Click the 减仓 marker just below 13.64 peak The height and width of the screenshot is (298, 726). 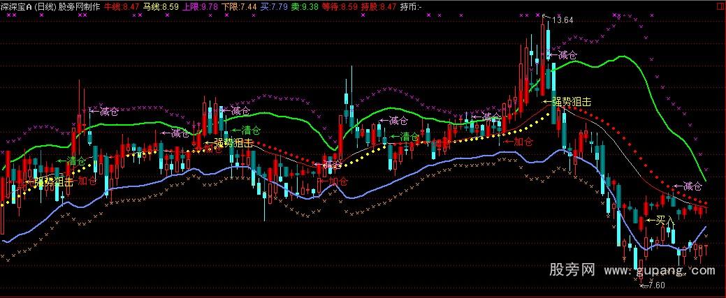tap(563, 56)
